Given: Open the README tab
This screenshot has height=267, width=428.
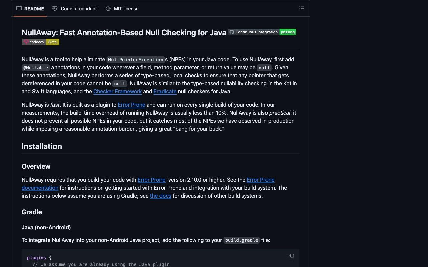Looking at the screenshot, I should (30, 9).
